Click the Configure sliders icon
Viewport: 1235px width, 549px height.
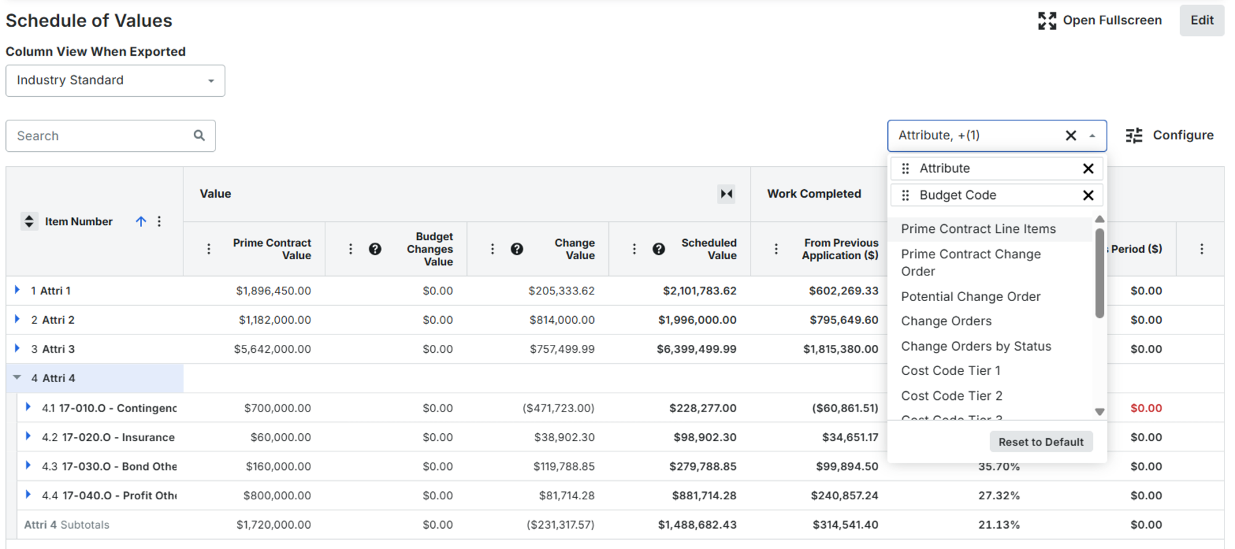[1134, 135]
